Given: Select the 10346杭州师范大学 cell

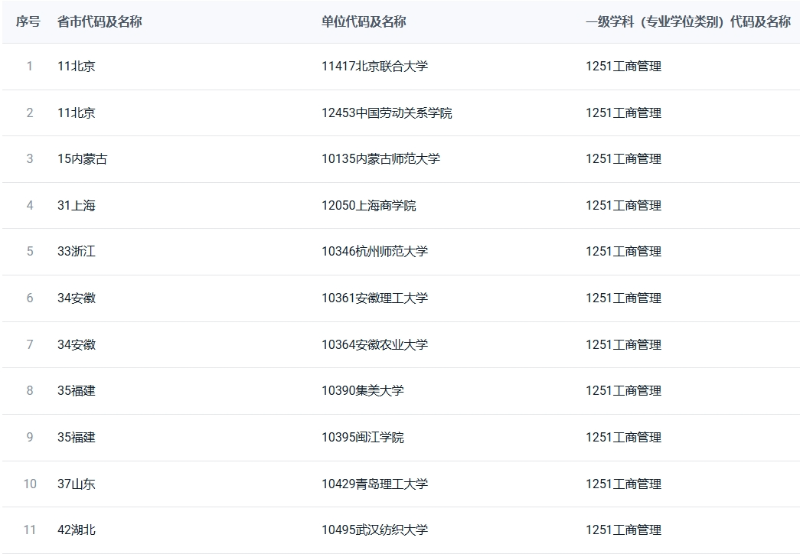Looking at the screenshot, I should coord(374,252).
